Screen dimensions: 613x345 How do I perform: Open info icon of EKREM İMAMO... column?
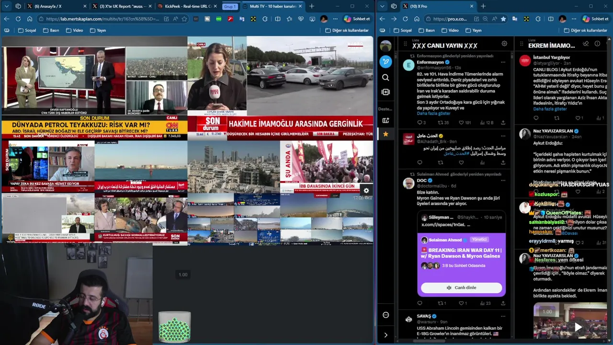(x=597, y=44)
